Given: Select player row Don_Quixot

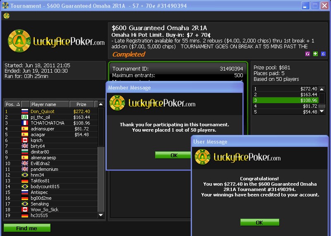Looking at the screenshot, I should pyautogui.click(x=51, y=111).
